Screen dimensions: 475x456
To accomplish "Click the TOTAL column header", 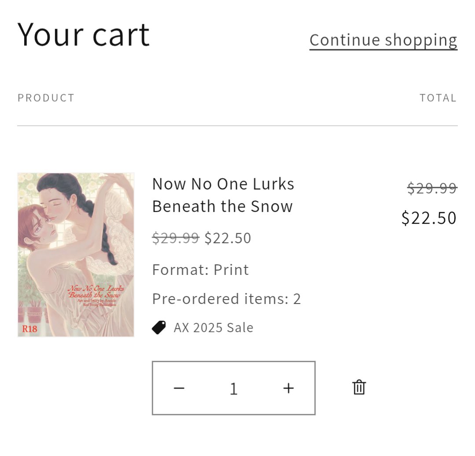I will click(x=438, y=98).
